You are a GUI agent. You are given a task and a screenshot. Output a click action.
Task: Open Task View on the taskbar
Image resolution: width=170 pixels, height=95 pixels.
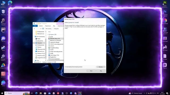32,93
